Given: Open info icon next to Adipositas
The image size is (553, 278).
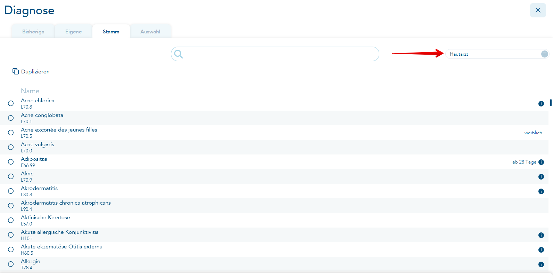Looking at the screenshot, I should pyautogui.click(x=541, y=162).
